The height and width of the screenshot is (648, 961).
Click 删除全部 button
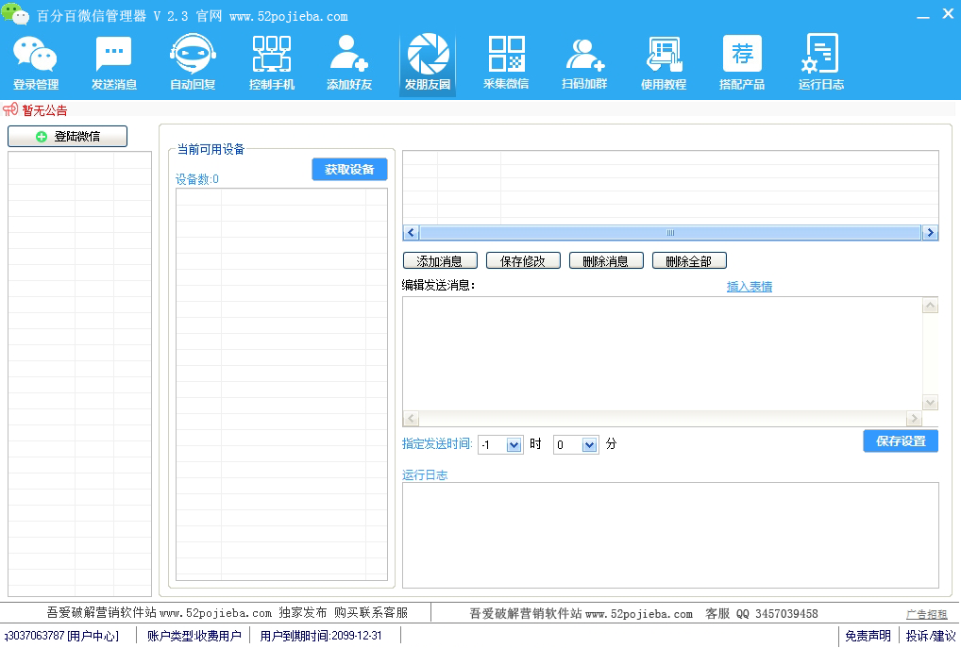click(x=689, y=261)
